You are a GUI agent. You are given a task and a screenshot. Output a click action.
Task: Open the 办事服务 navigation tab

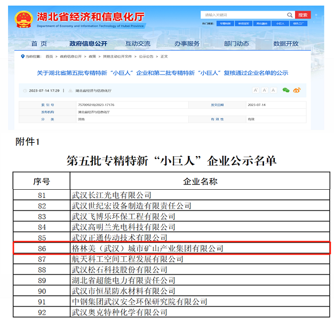[187, 44]
